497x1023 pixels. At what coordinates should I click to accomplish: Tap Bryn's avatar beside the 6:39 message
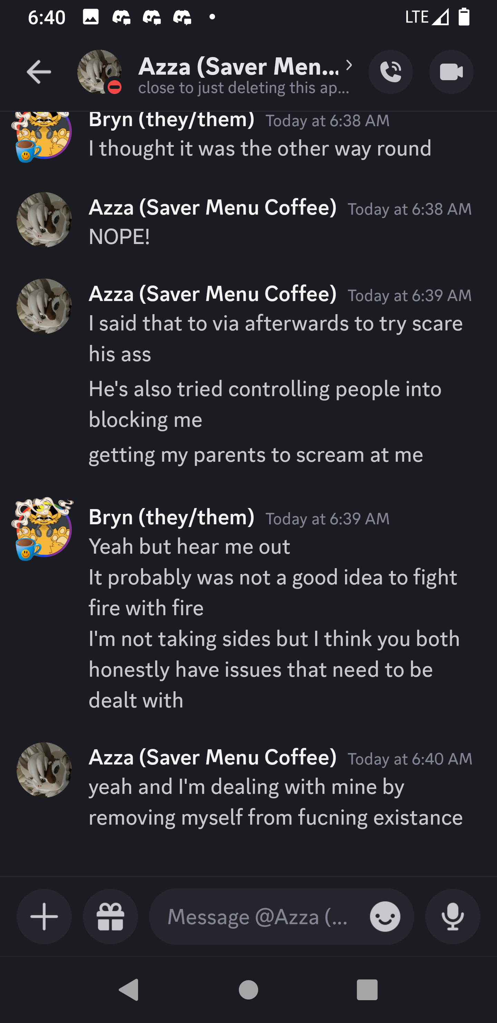click(x=43, y=528)
